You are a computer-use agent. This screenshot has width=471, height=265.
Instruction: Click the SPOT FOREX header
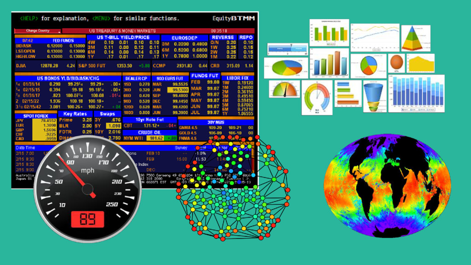[x=36, y=116]
